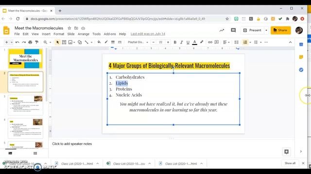Open the Last edit was on July 14 link
Viewport: 311px width, 174px height.
coord(148,34)
